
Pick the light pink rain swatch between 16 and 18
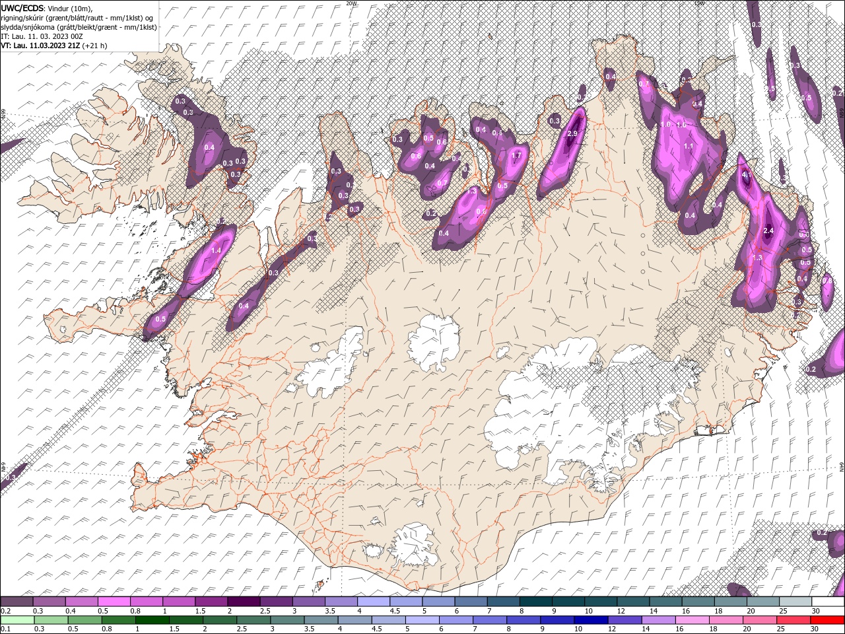691,620
